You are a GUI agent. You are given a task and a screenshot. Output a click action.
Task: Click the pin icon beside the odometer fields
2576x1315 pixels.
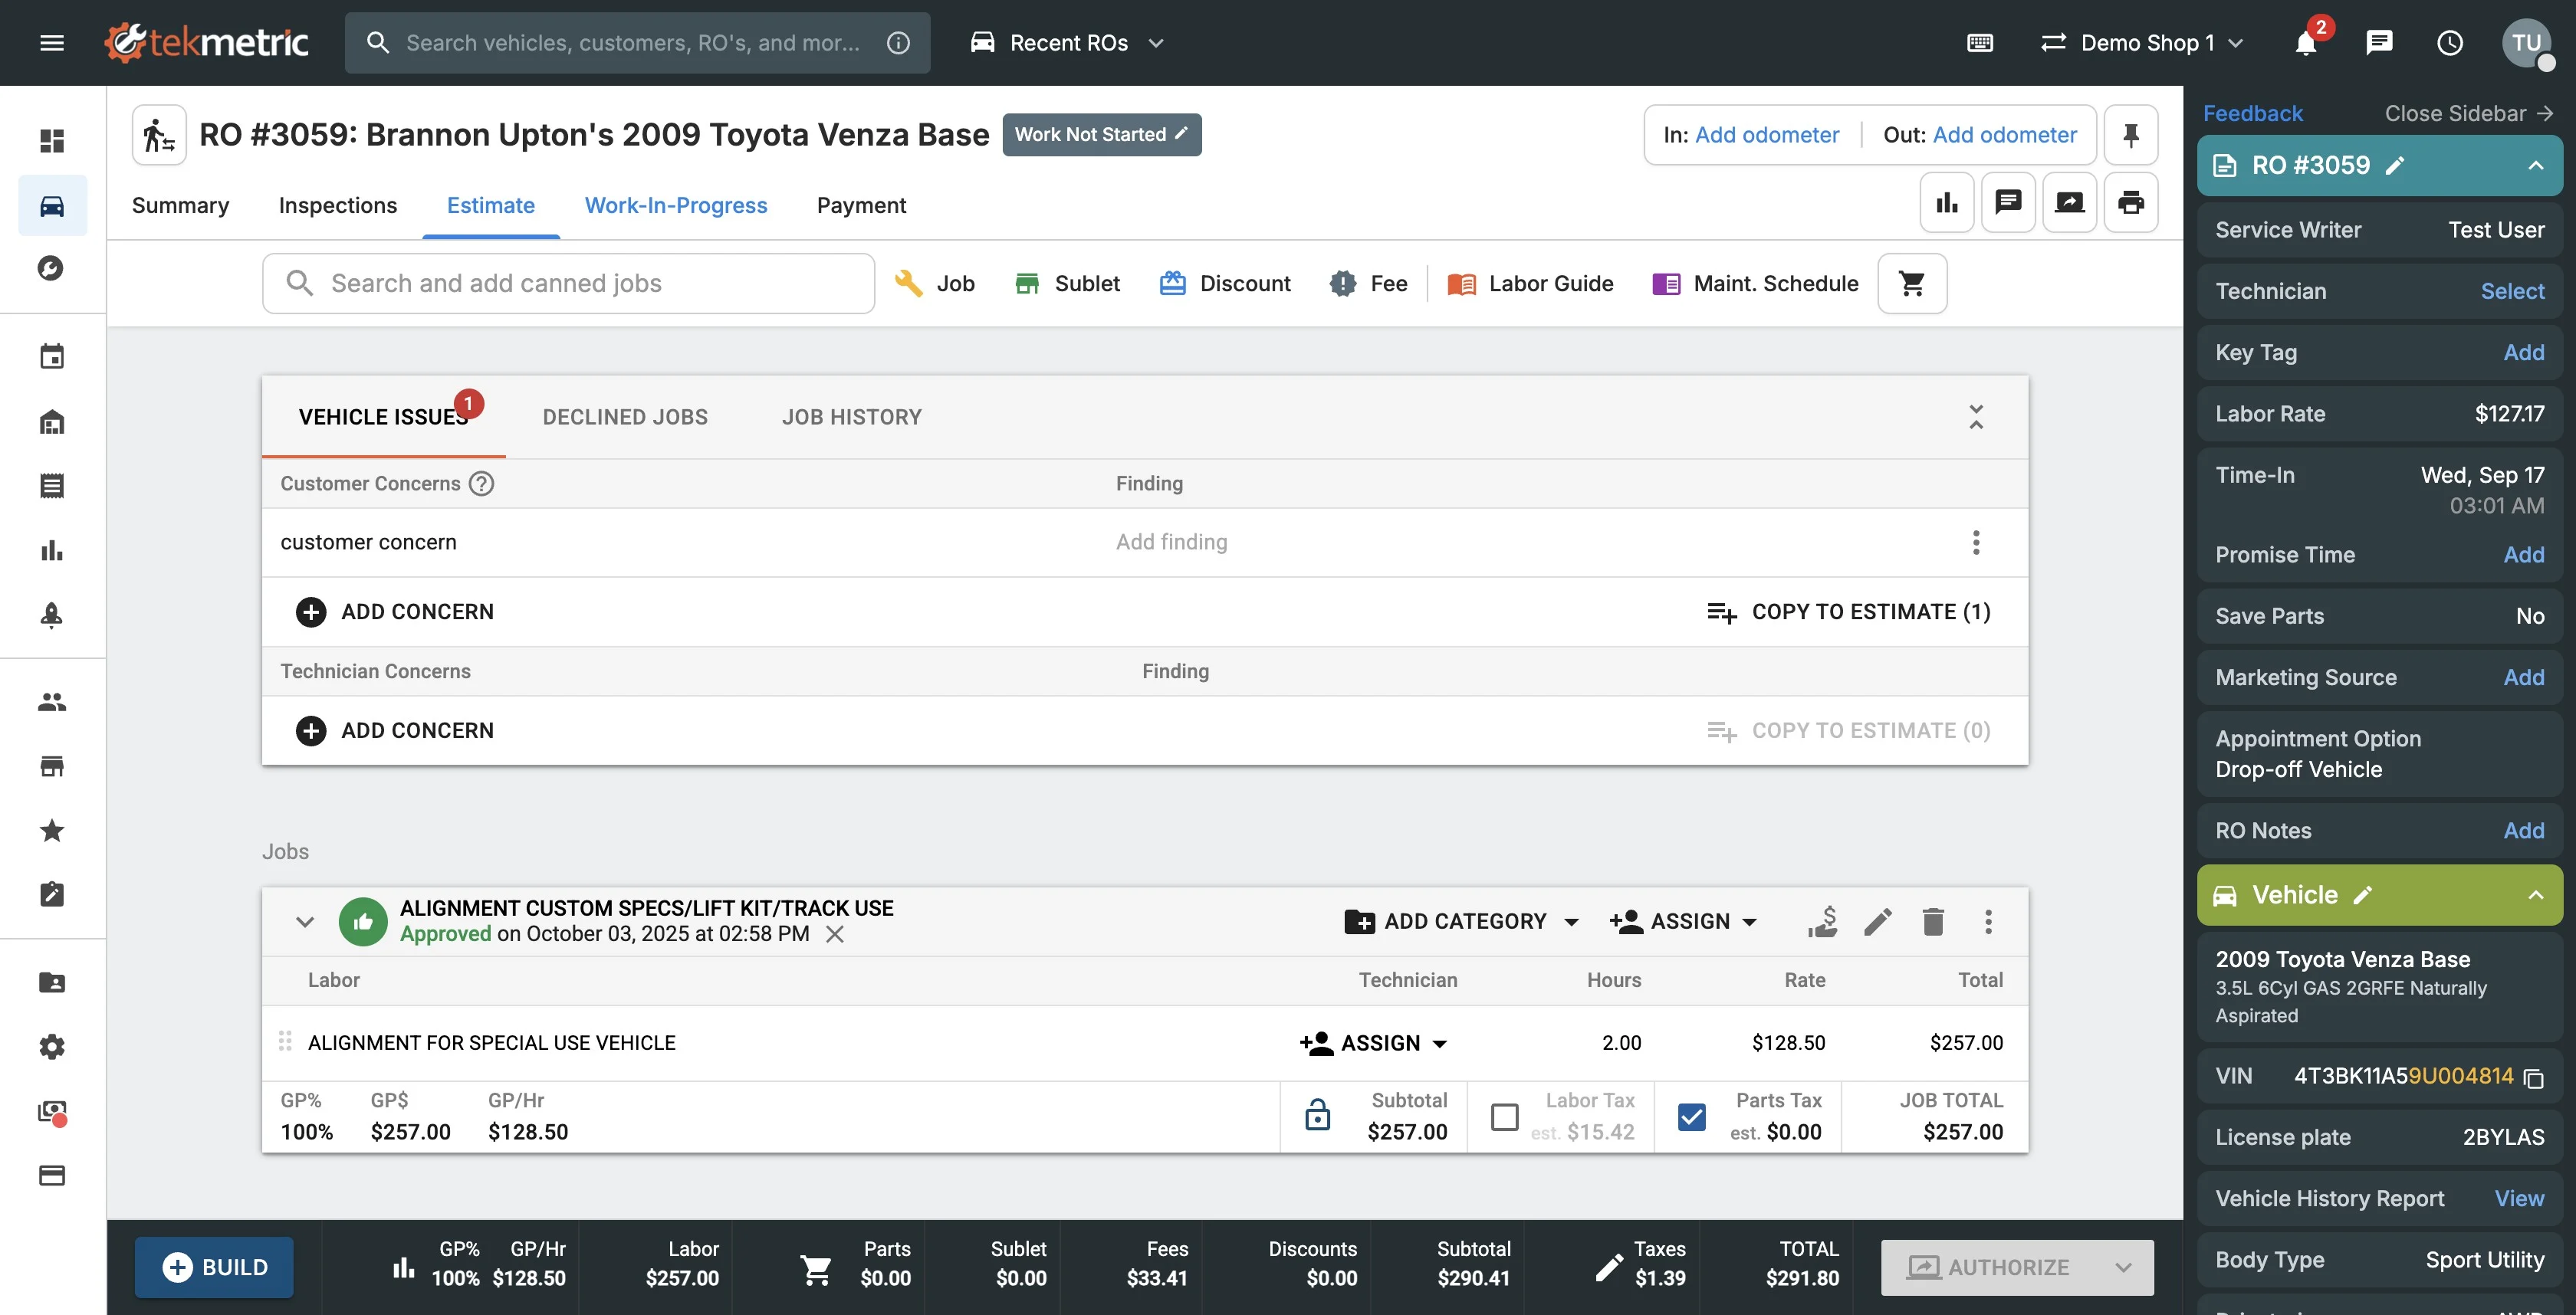(2130, 135)
